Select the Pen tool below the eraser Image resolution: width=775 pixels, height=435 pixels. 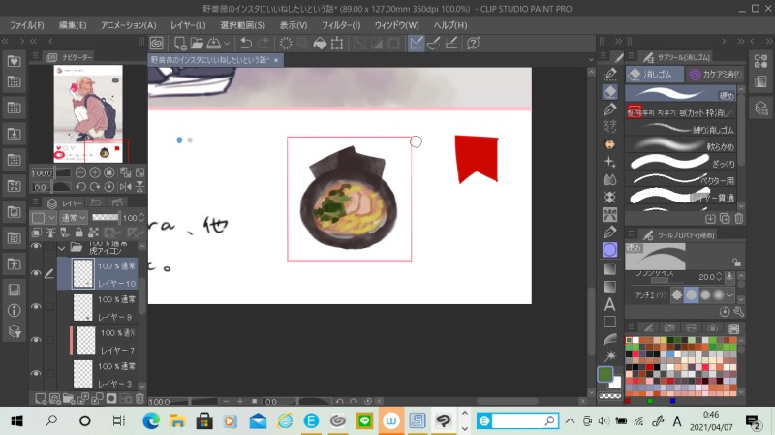(610, 109)
